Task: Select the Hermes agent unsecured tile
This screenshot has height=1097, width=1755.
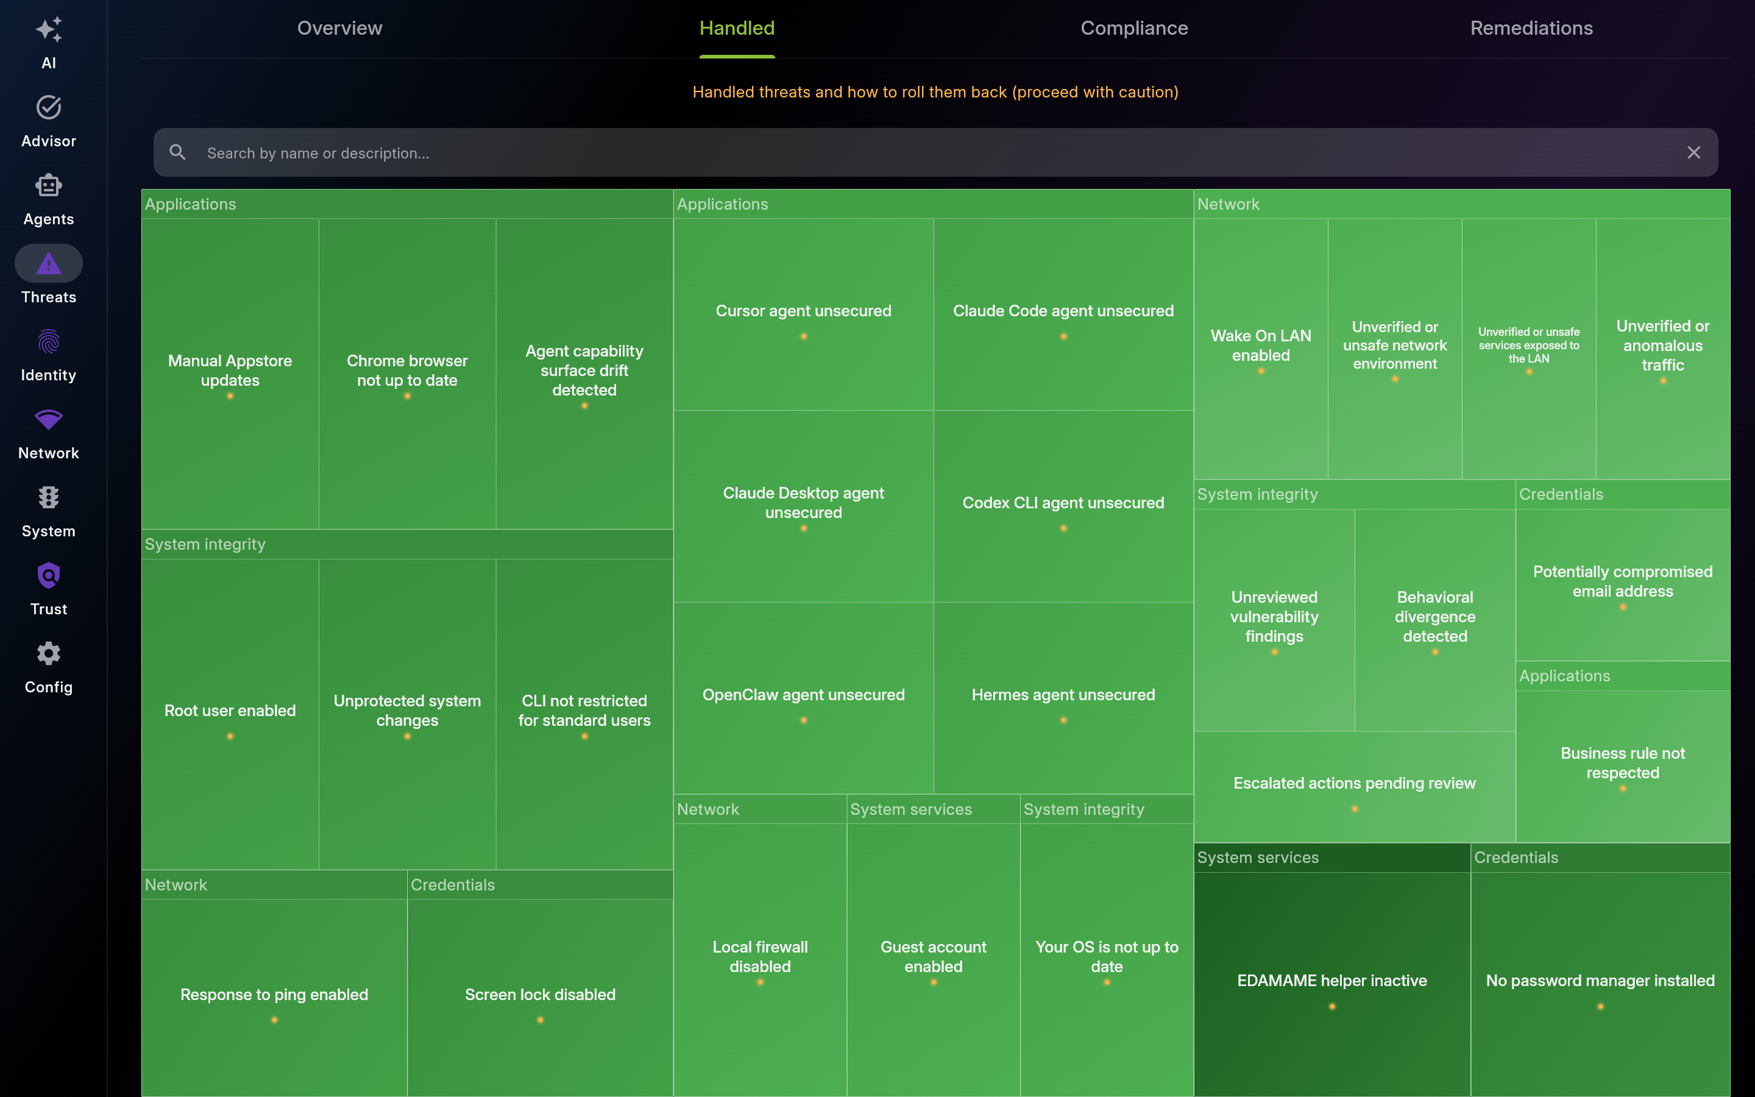Action: click(x=1063, y=698)
